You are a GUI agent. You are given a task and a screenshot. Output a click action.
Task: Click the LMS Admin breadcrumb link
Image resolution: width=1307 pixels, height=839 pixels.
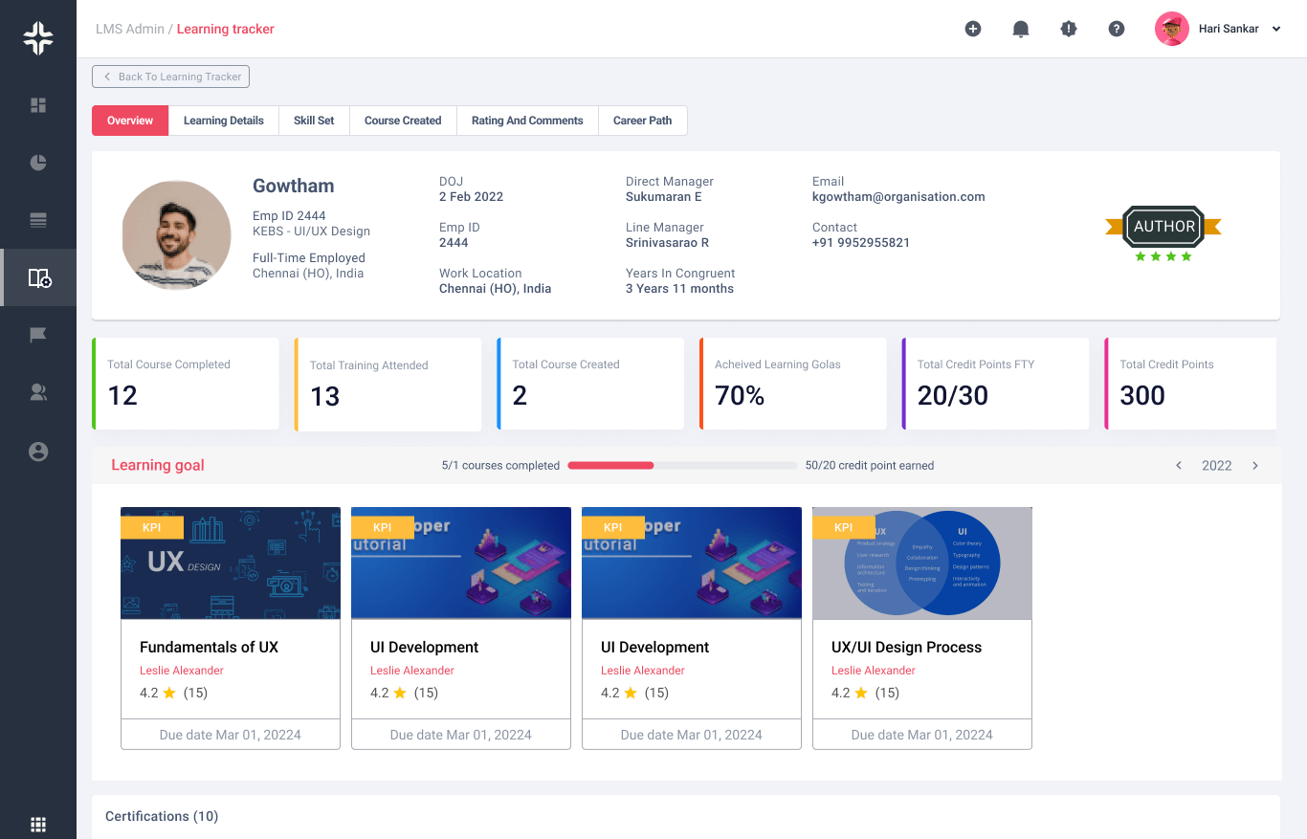pyautogui.click(x=129, y=29)
